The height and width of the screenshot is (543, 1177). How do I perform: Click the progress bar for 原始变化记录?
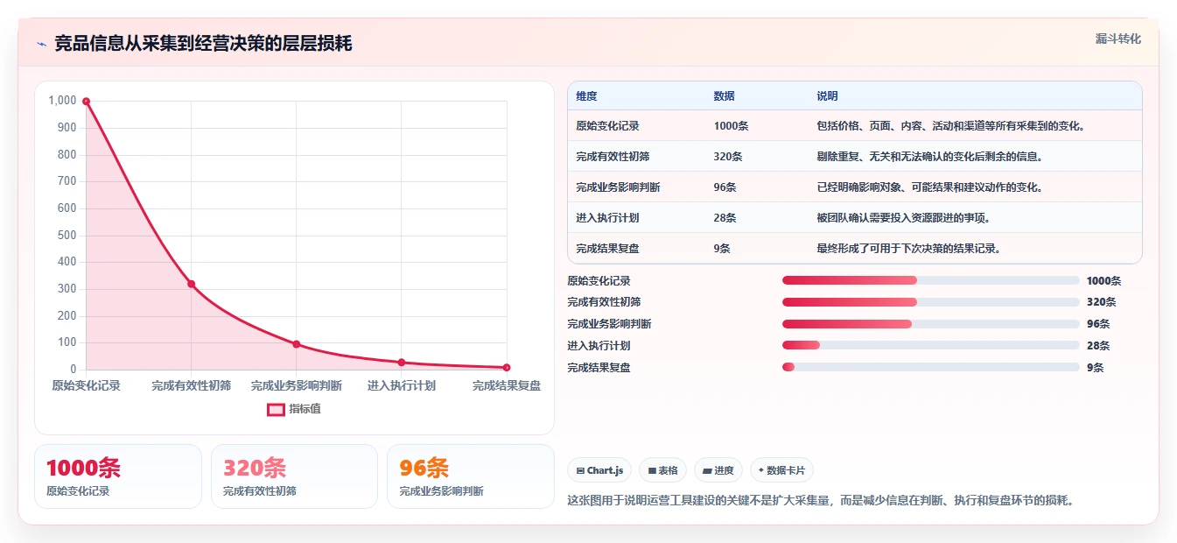pyautogui.click(x=930, y=280)
